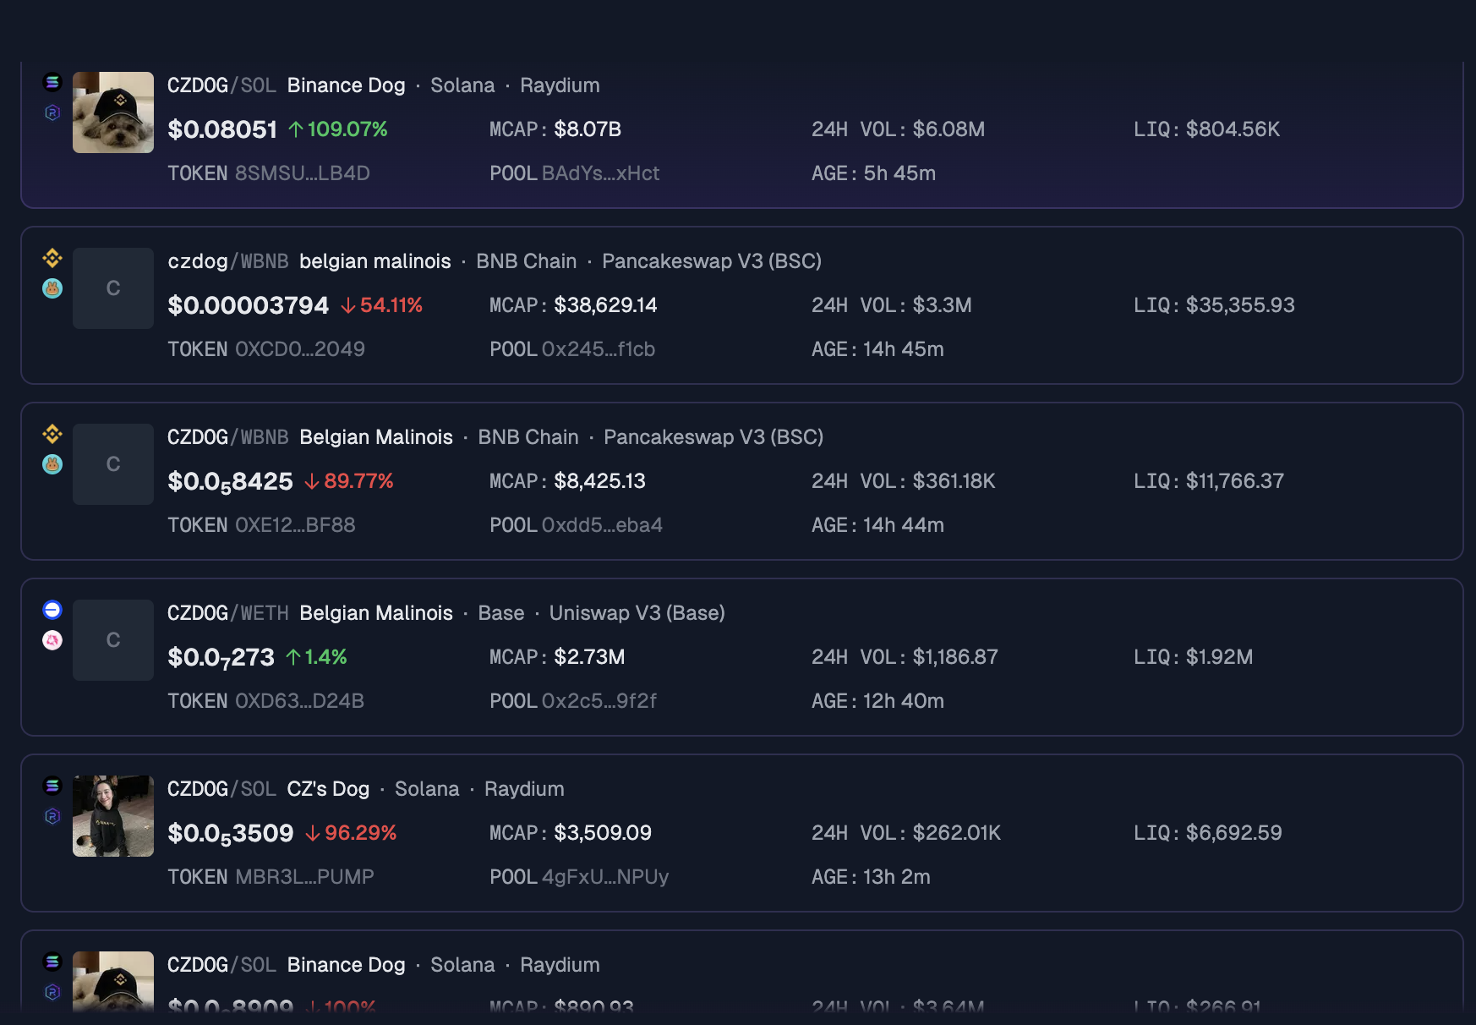Open the lowercase czdog/WBNB pair

(228, 261)
